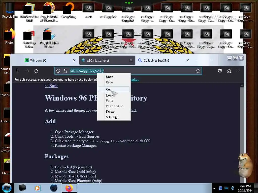Open Windows Live Mail desktop icon

pos(29,12)
